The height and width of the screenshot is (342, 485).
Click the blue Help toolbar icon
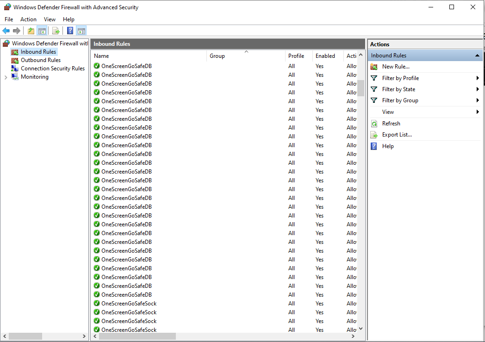pos(70,31)
